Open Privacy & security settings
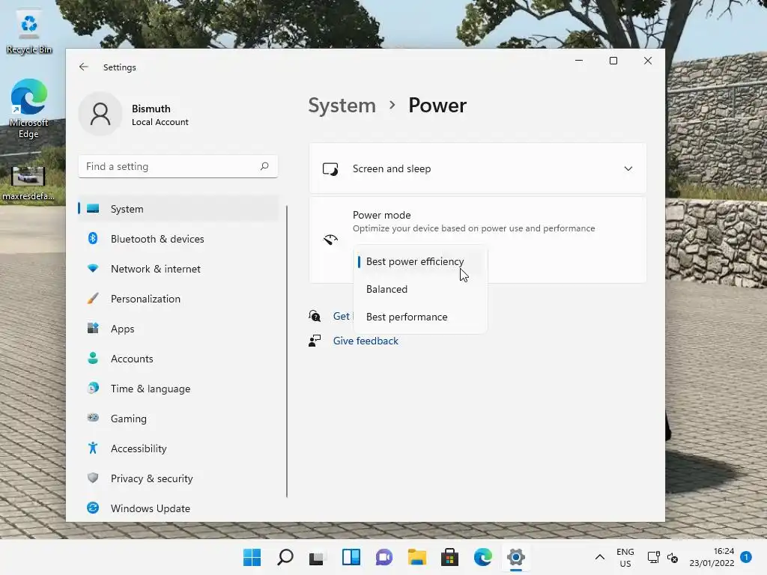This screenshot has width=767, height=575. (178, 478)
